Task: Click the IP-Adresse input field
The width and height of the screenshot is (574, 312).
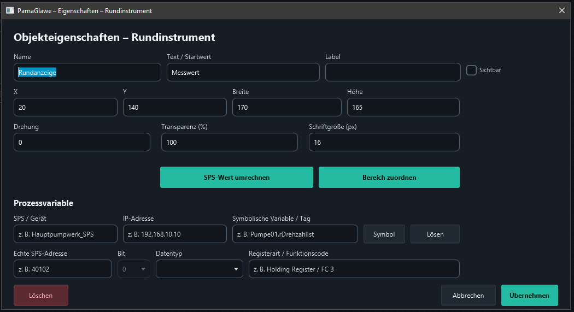Action: 175,234
